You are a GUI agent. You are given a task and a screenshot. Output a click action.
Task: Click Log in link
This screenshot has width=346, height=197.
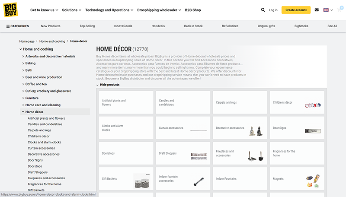(x=273, y=10)
